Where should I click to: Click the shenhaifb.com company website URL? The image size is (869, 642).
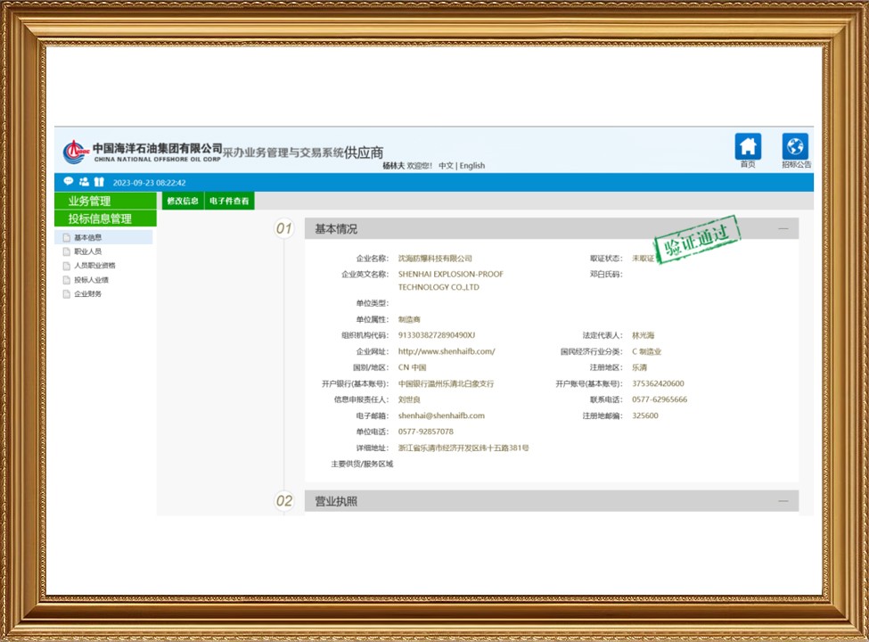tap(447, 351)
